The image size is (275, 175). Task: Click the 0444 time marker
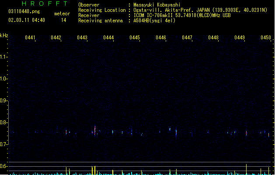point(108,38)
